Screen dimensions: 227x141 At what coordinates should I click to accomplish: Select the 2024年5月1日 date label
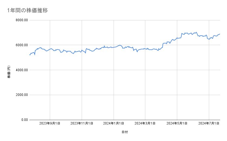pos(177,124)
